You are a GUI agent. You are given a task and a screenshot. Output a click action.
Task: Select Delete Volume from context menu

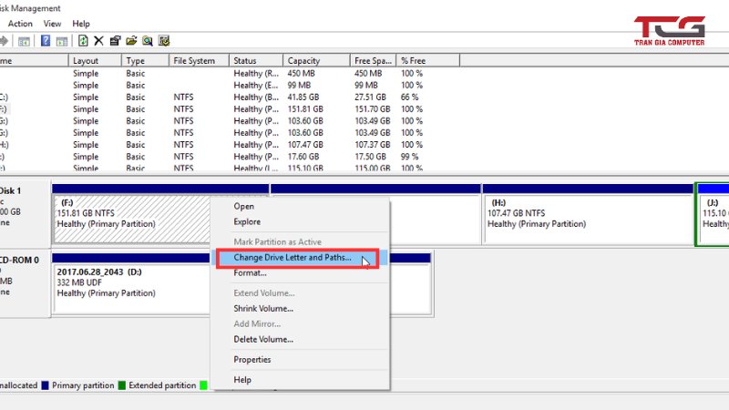click(262, 340)
